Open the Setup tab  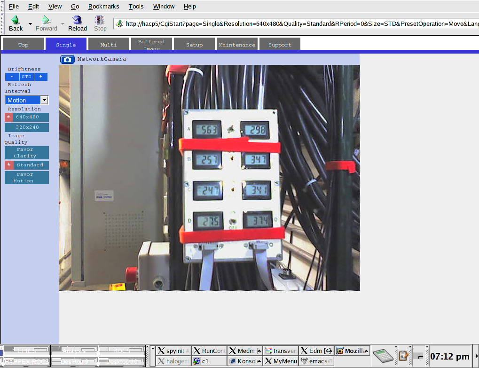point(194,44)
